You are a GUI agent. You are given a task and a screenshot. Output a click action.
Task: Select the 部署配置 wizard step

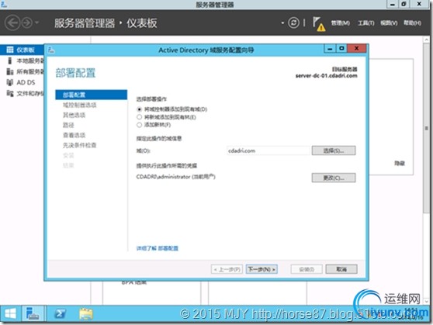pos(91,95)
